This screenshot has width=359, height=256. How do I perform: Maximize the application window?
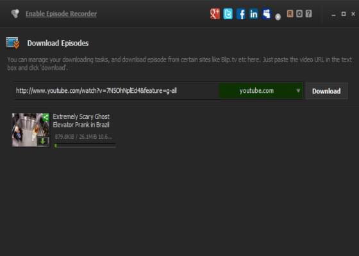344,14
